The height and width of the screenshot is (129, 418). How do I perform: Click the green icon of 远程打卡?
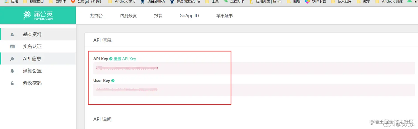coord(226,1)
